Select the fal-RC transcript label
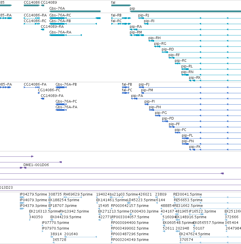241x244 pixels. pos(116,21)
